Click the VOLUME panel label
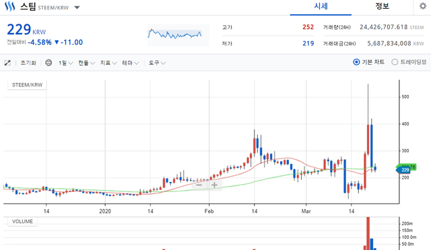Image resolution: width=431 pixels, height=250 pixels. click(x=22, y=222)
